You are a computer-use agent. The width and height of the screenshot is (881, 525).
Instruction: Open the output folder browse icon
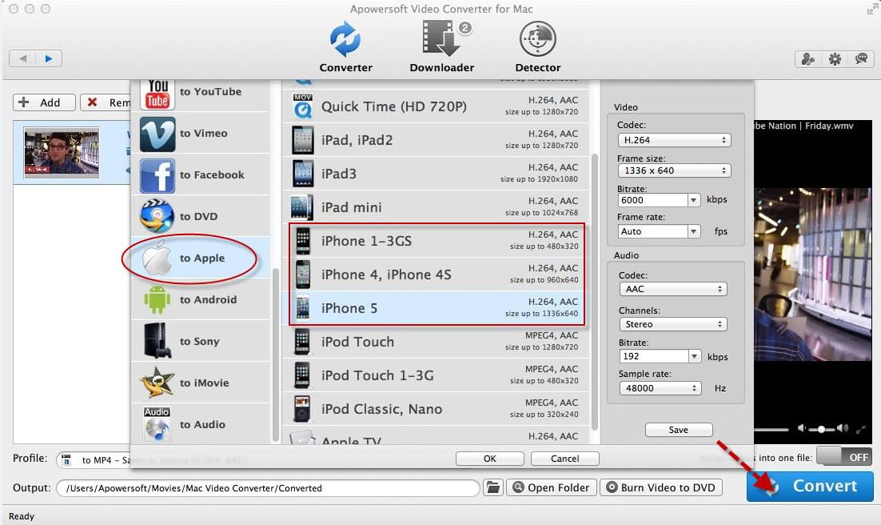[x=493, y=487]
